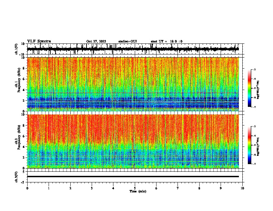Click the black ch.3 voltage trace line

[x=133, y=177]
